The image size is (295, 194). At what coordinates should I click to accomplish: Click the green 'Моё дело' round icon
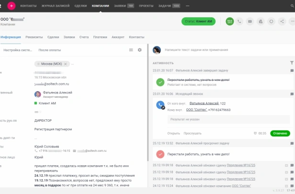229,22
